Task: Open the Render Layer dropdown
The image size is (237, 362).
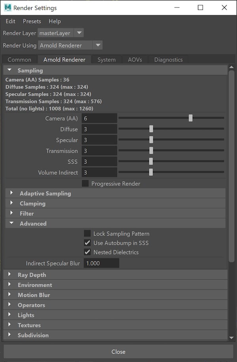Action: pyautogui.click(x=78, y=33)
